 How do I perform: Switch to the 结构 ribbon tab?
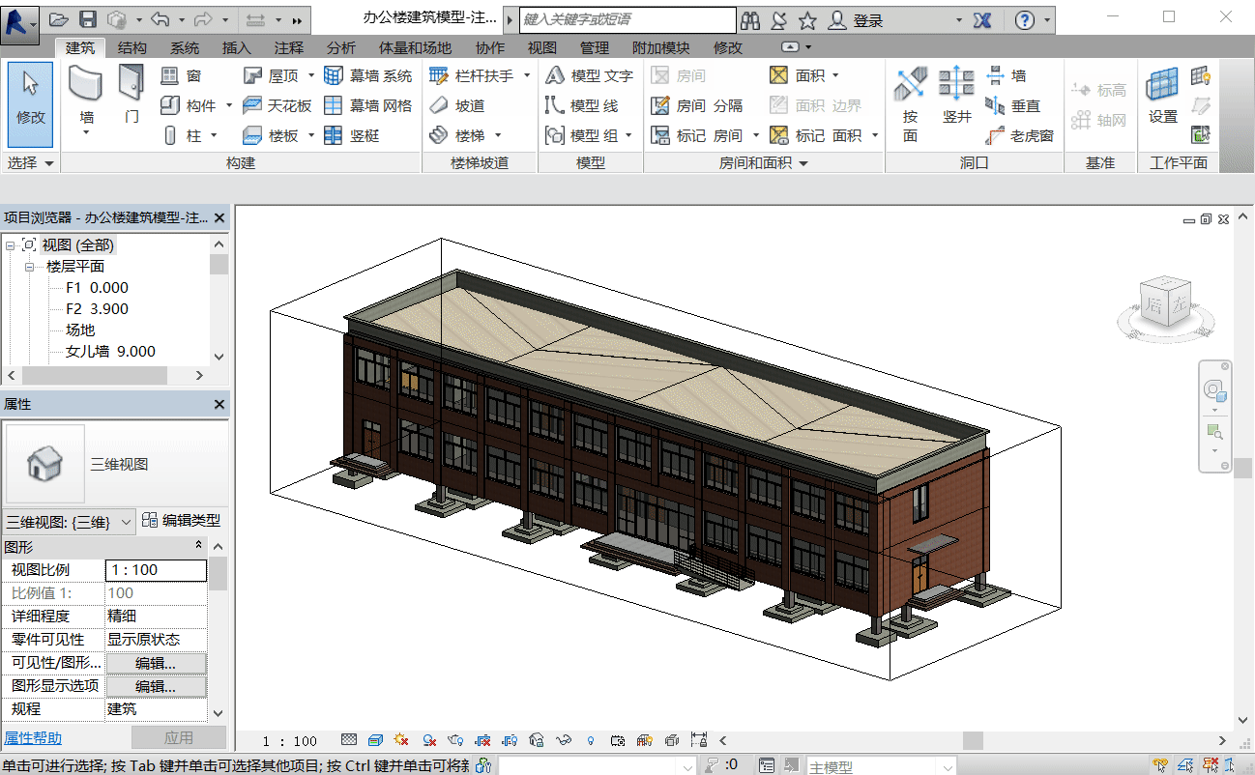(x=132, y=47)
